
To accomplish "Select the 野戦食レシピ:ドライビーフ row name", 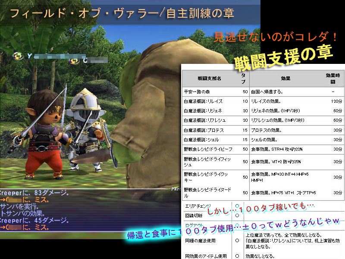I will coord(208,149).
